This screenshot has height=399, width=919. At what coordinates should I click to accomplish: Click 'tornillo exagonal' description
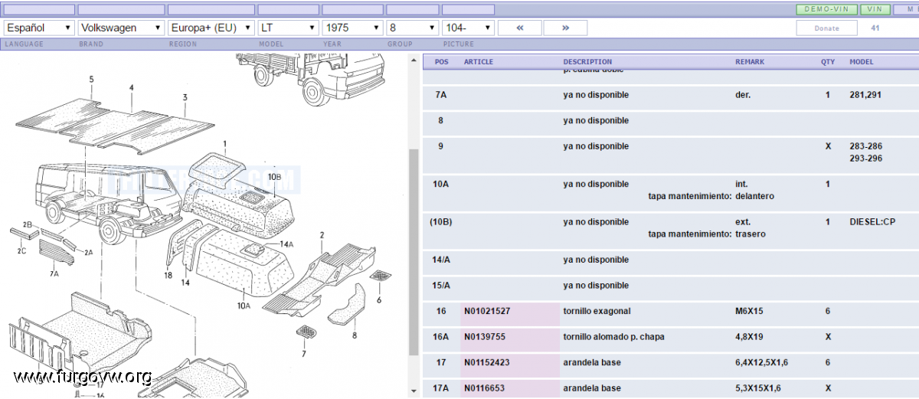pos(597,311)
